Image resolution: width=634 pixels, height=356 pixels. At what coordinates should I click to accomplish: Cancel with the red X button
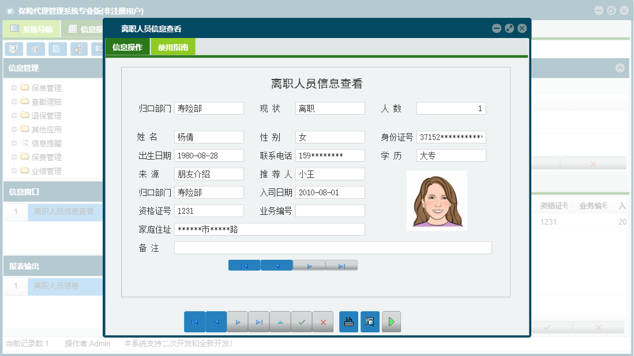[323, 322]
